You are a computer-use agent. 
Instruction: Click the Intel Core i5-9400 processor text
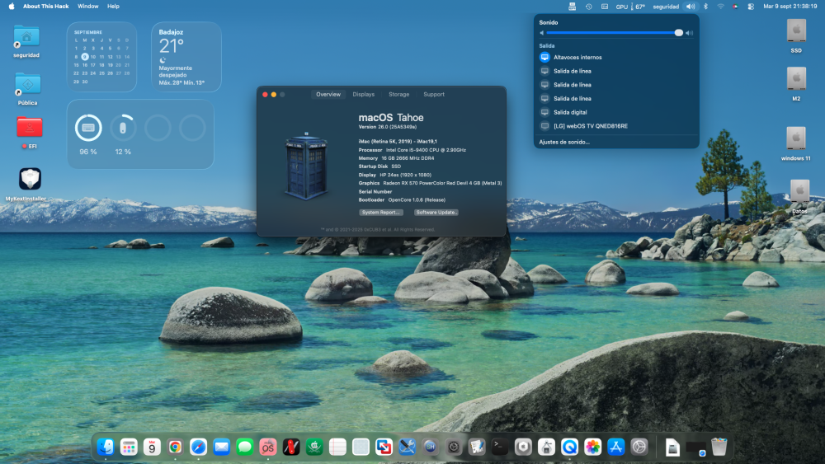(x=426, y=150)
